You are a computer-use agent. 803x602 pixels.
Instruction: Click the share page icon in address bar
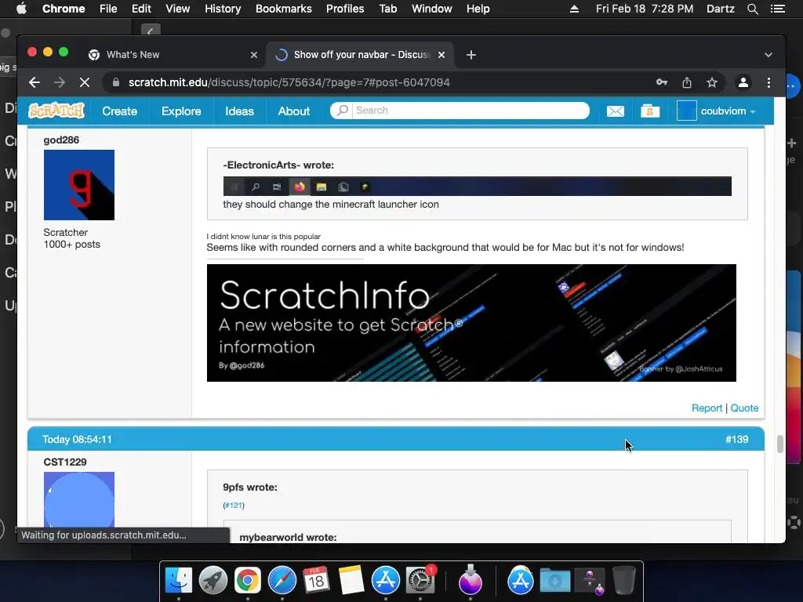687,82
